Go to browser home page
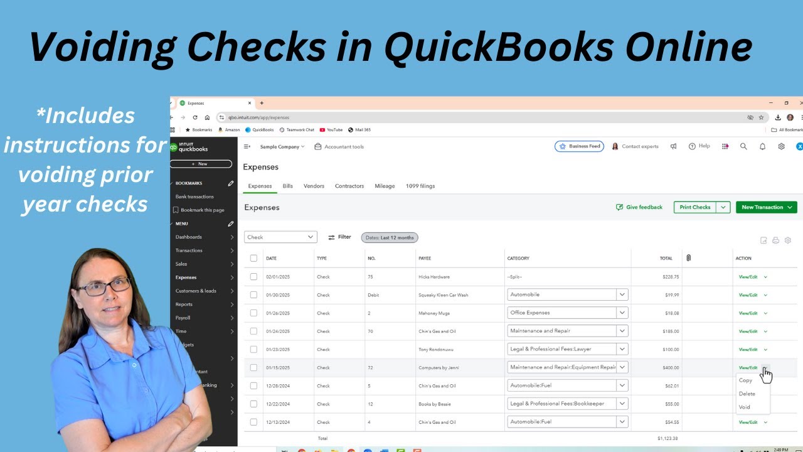This screenshot has height=452, width=803. click(207, 117)
